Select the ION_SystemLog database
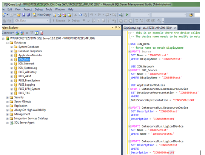This screenshot has height=155, width=205. [28, 68]
